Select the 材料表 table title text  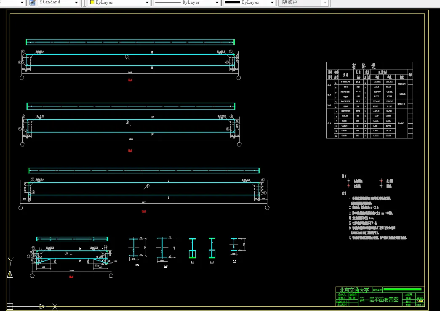tap(364, 66)
